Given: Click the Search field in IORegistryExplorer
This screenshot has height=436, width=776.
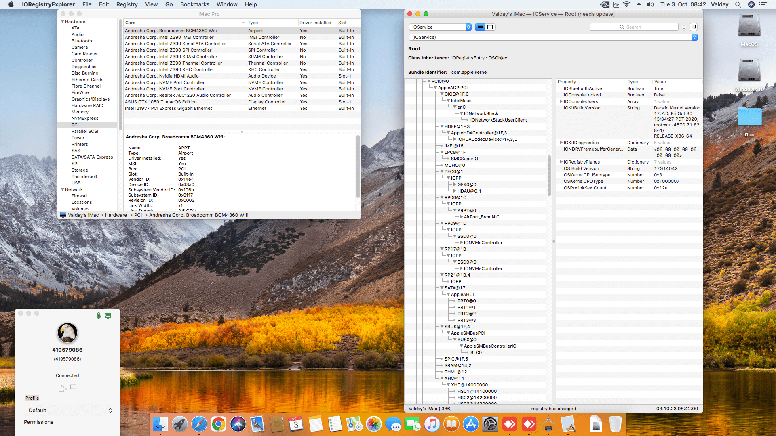Looking at the screenshot, I should click(634, 27).
